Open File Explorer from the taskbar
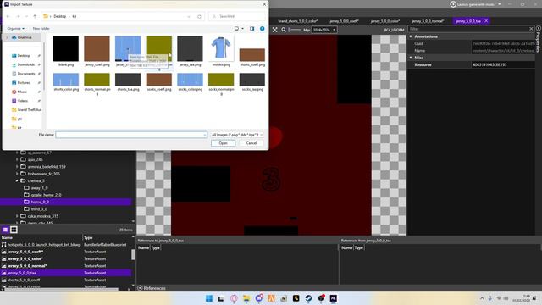This screenshot has height=305, width=542. tap(246, 298)
